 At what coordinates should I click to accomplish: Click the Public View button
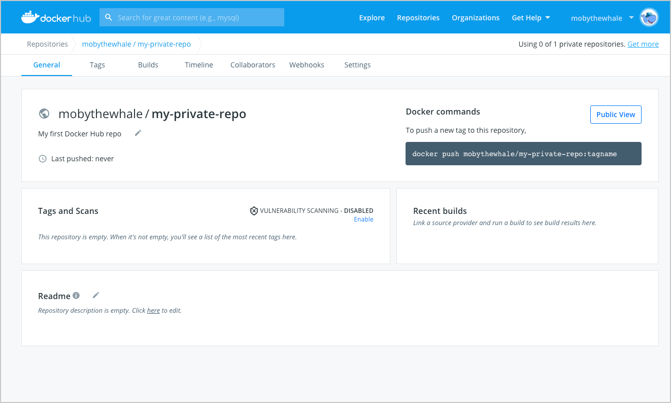point(615,115)
